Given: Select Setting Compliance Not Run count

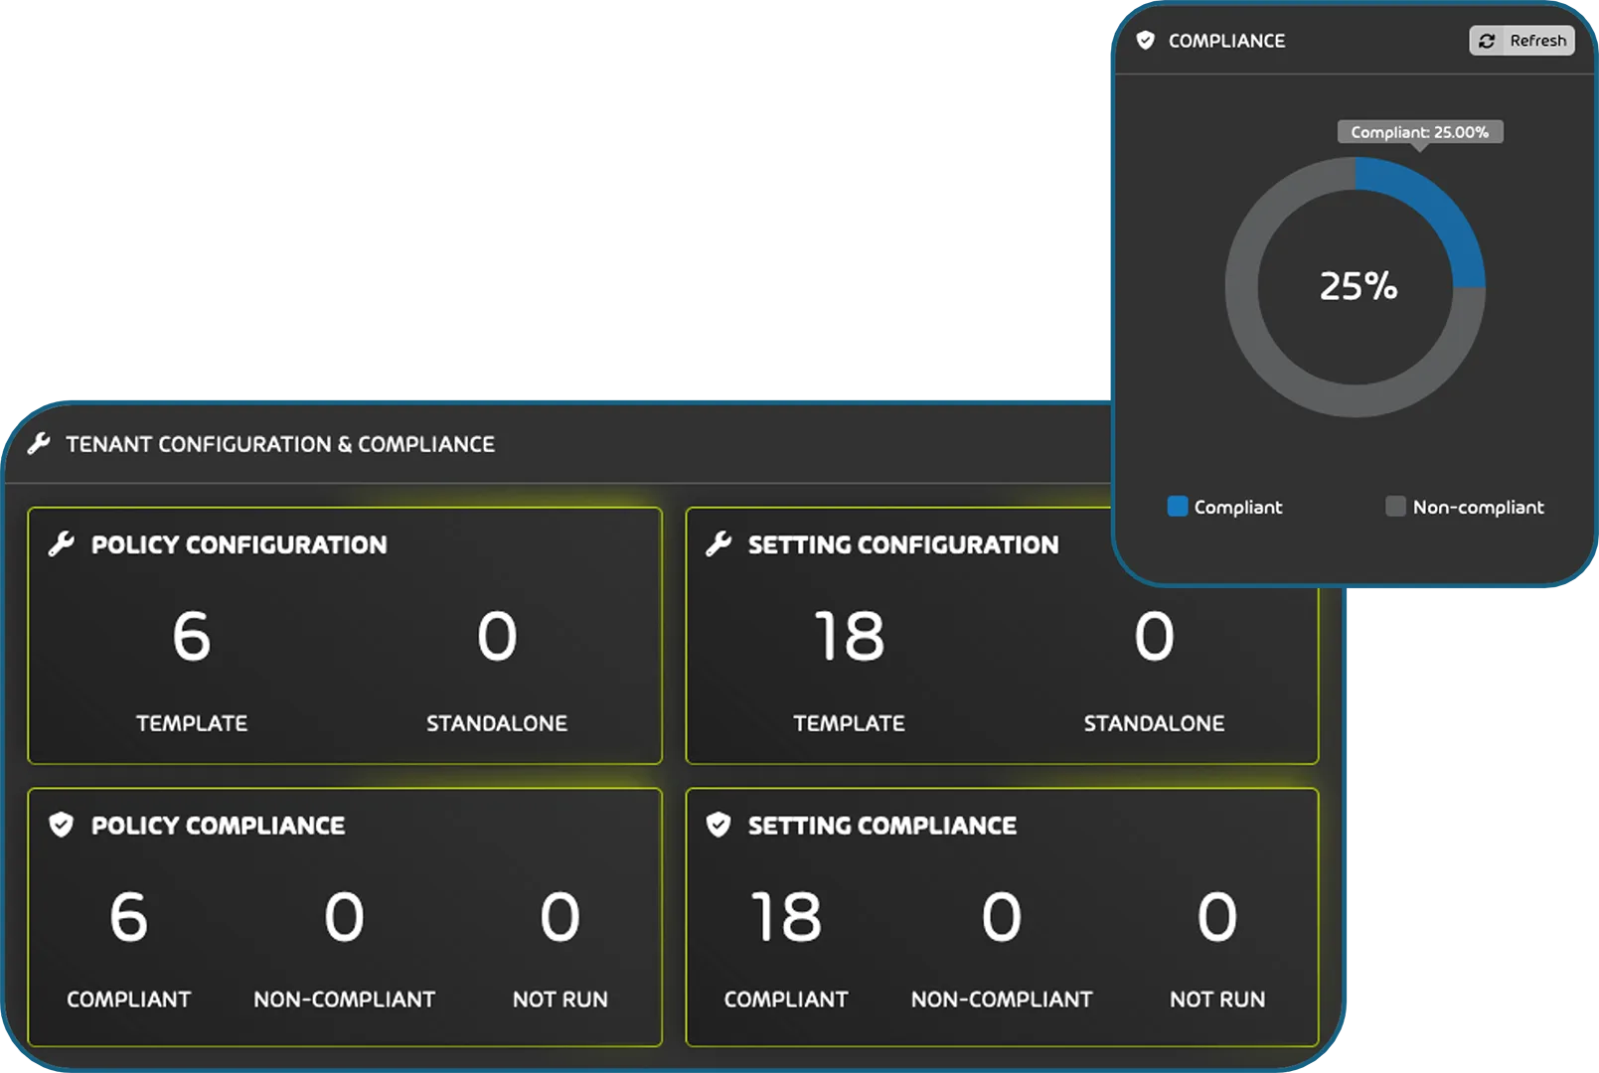Looking at the screenshot, I should click(1216, 917).
